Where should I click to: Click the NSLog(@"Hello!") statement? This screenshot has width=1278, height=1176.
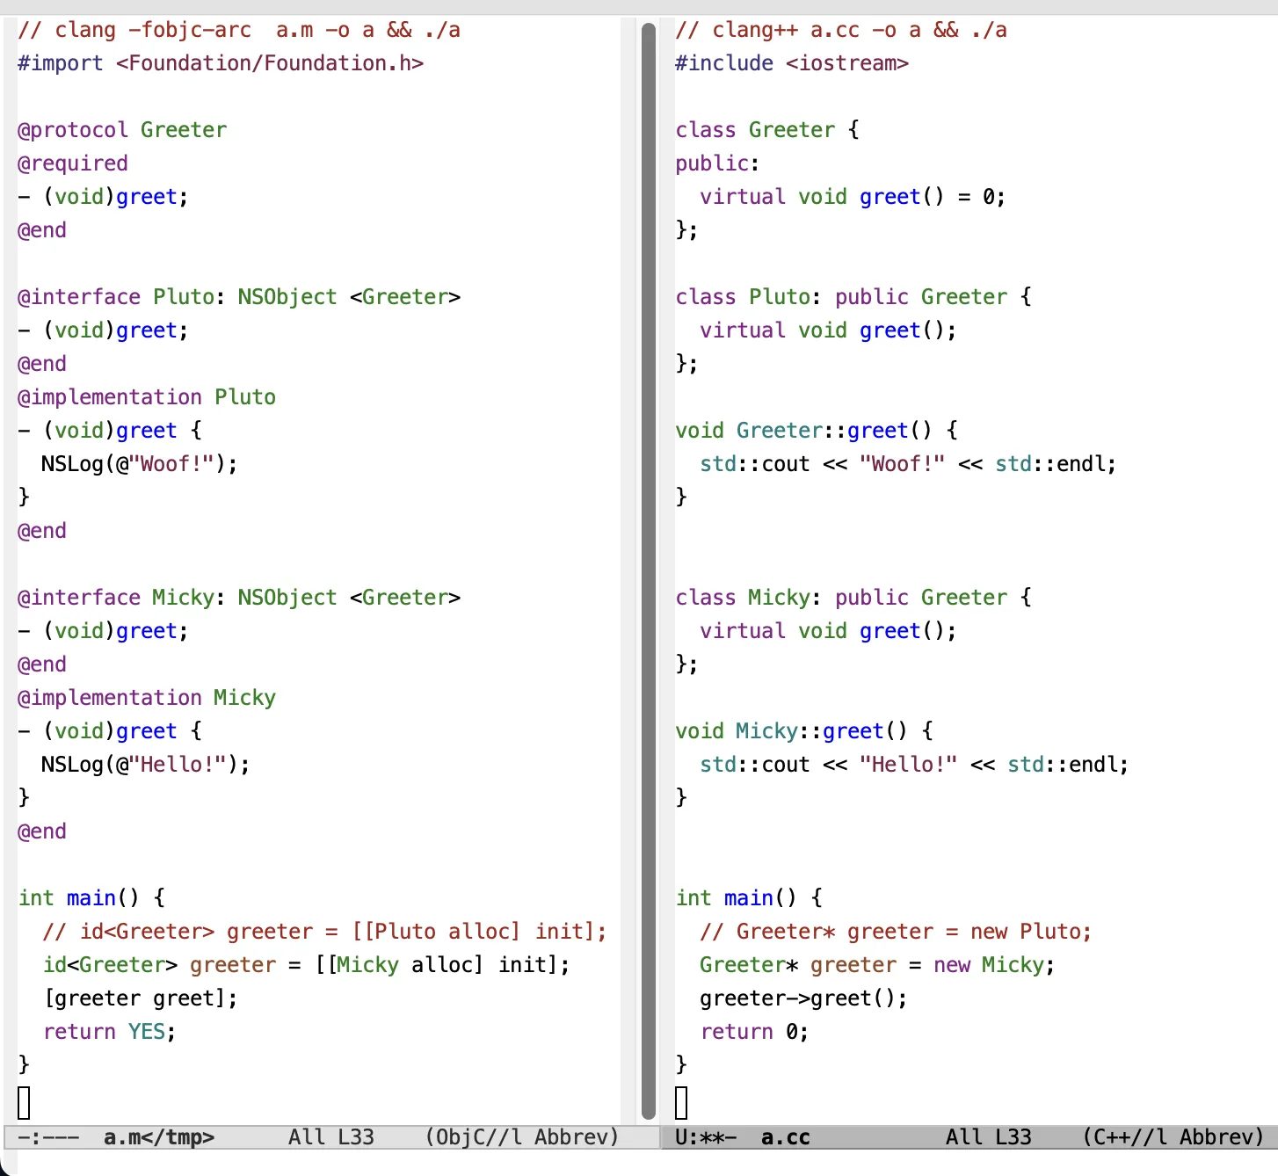[x=146, y=765]
